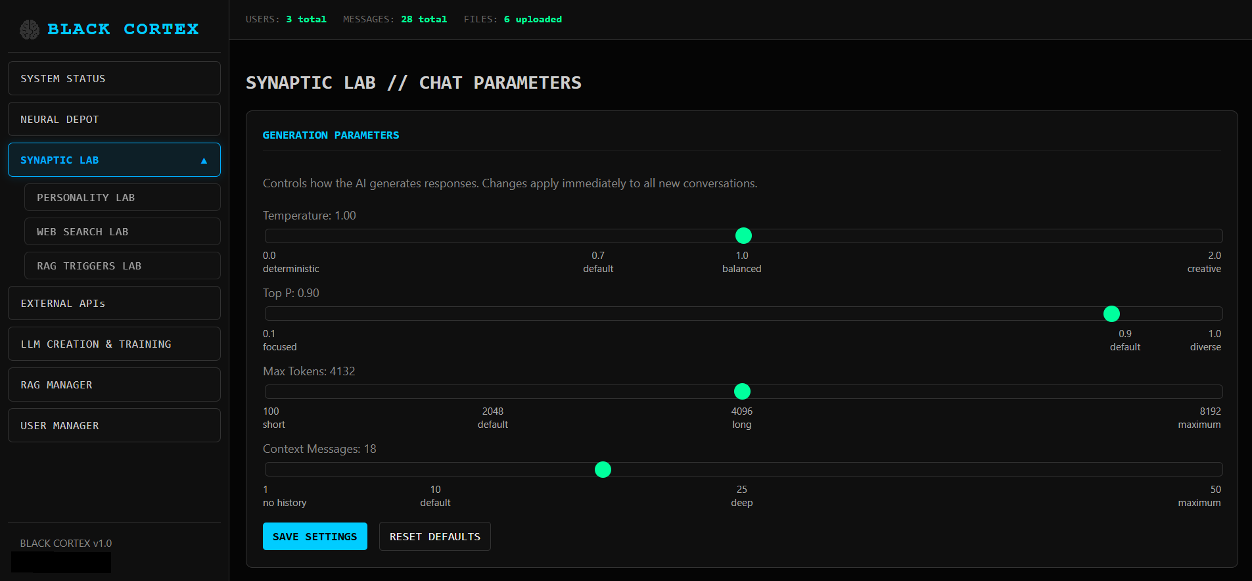Open LLM Creation & Training section
Viewport: 1252px width, 581px height.
pos(114,344)
